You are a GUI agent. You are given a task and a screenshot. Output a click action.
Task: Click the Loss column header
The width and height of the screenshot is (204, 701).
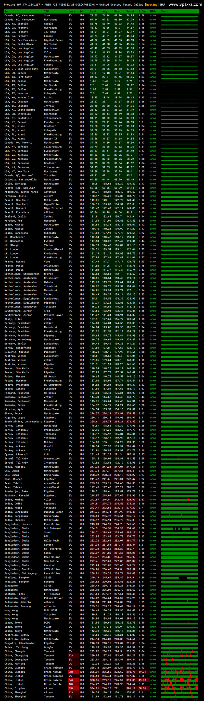point(72,12)
